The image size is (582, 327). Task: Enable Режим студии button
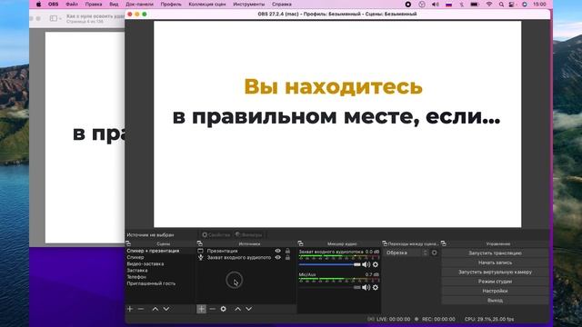coord(495,282)
